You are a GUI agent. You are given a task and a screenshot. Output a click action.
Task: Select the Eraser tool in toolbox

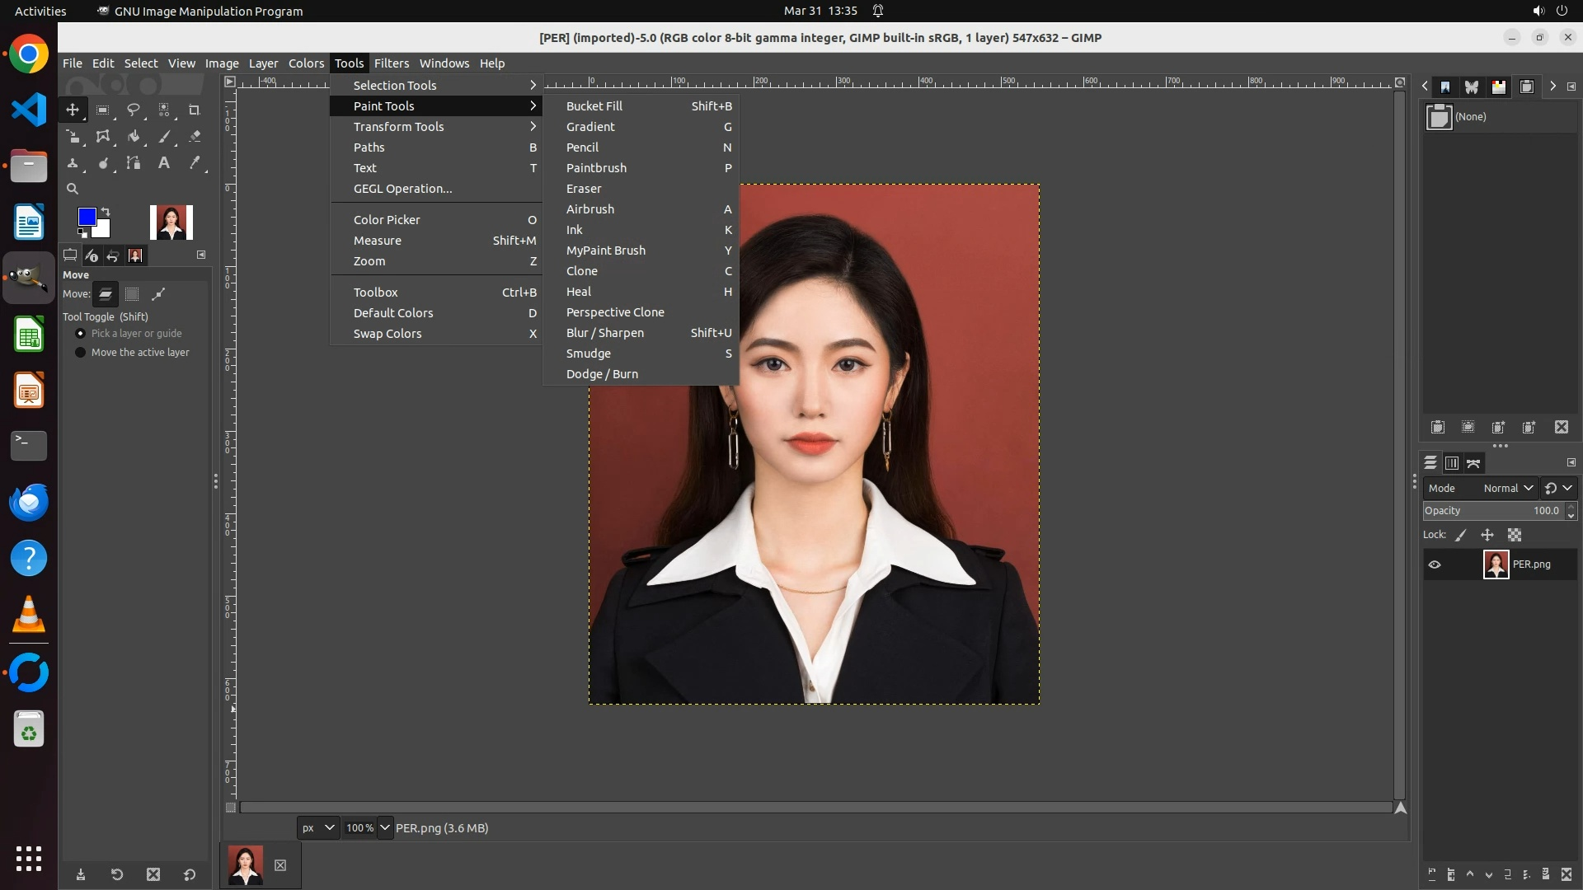point(195,137)
